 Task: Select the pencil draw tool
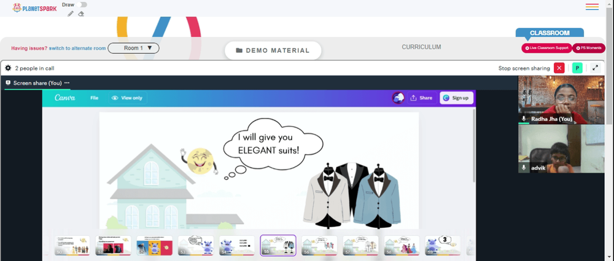(71, 14)
